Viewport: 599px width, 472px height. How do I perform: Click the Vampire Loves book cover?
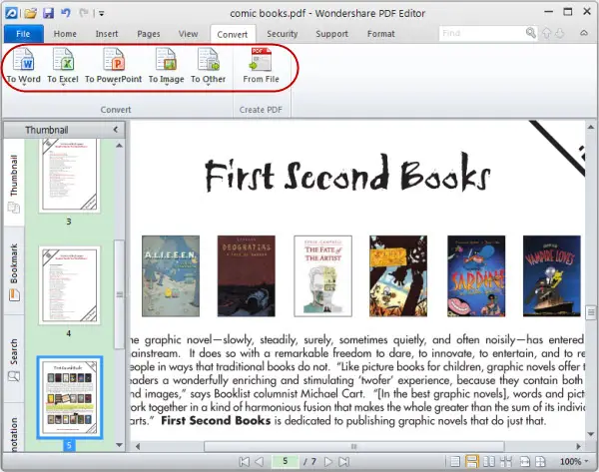[552, 276]
